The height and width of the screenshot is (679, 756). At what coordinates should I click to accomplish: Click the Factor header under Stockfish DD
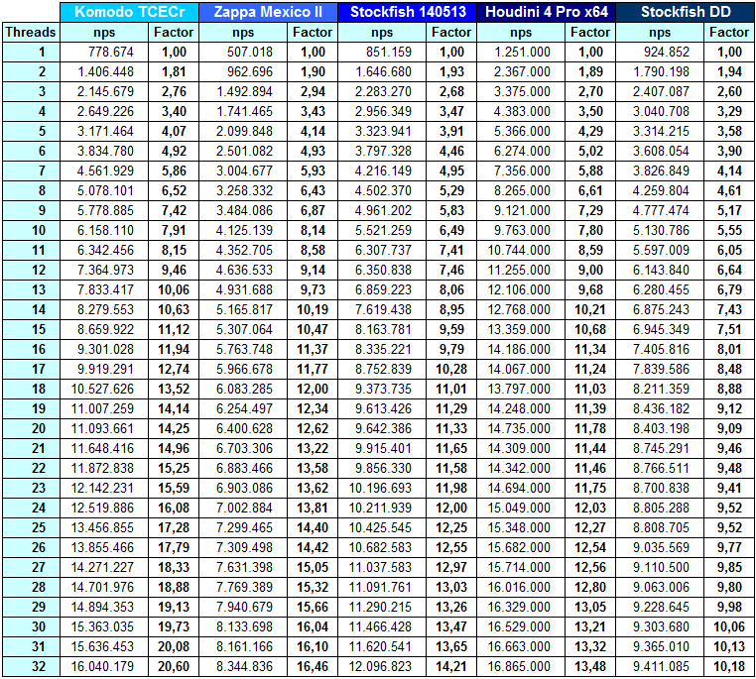click(729, 33)
